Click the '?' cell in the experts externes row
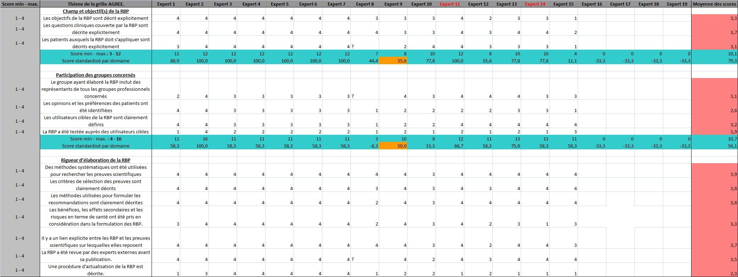The image size is (738, 277). click(365, 256)
